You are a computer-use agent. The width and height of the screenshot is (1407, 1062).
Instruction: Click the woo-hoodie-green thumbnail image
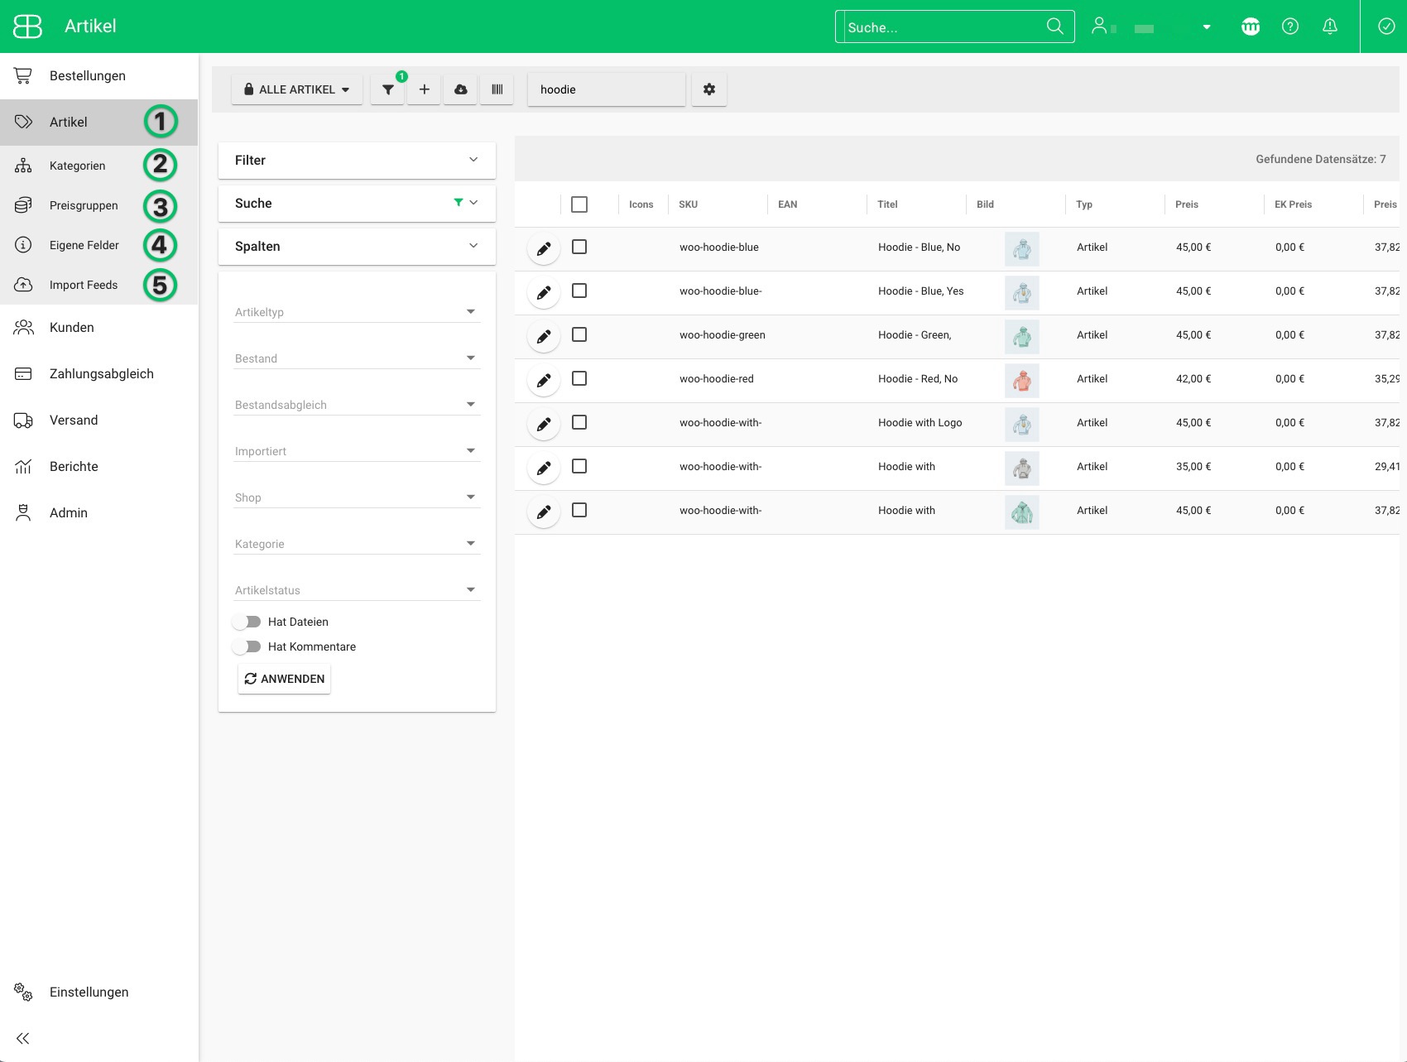(x=1022, y=337)
